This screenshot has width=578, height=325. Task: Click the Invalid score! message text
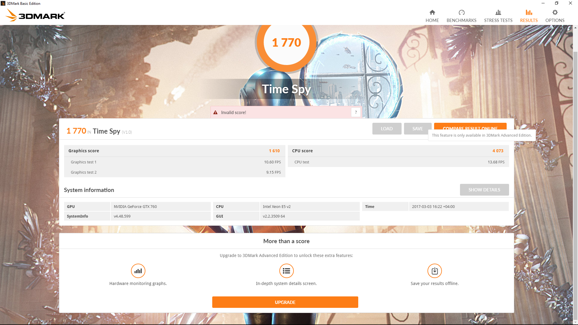tap(234, 113)
